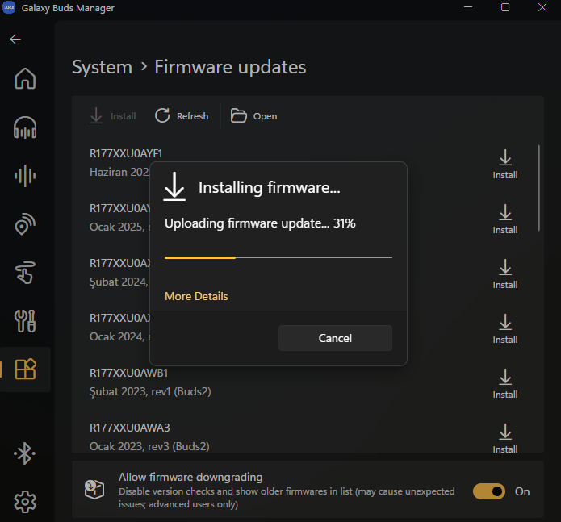Screen dimensions: 561x522
Task: Select the R177XXU0AYF1 firmware entry text
Action: [126, 153]
